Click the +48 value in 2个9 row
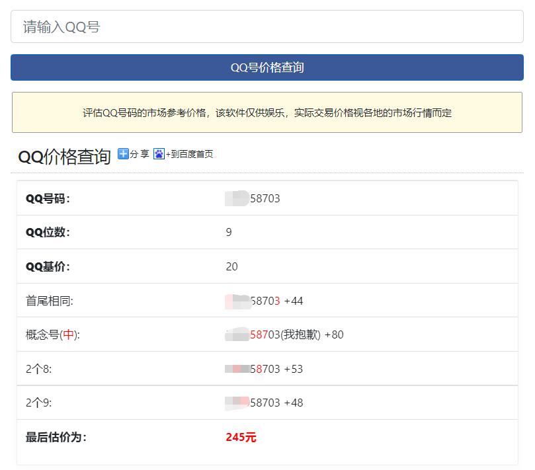This screenshot has height=470, width=535. 294,403
